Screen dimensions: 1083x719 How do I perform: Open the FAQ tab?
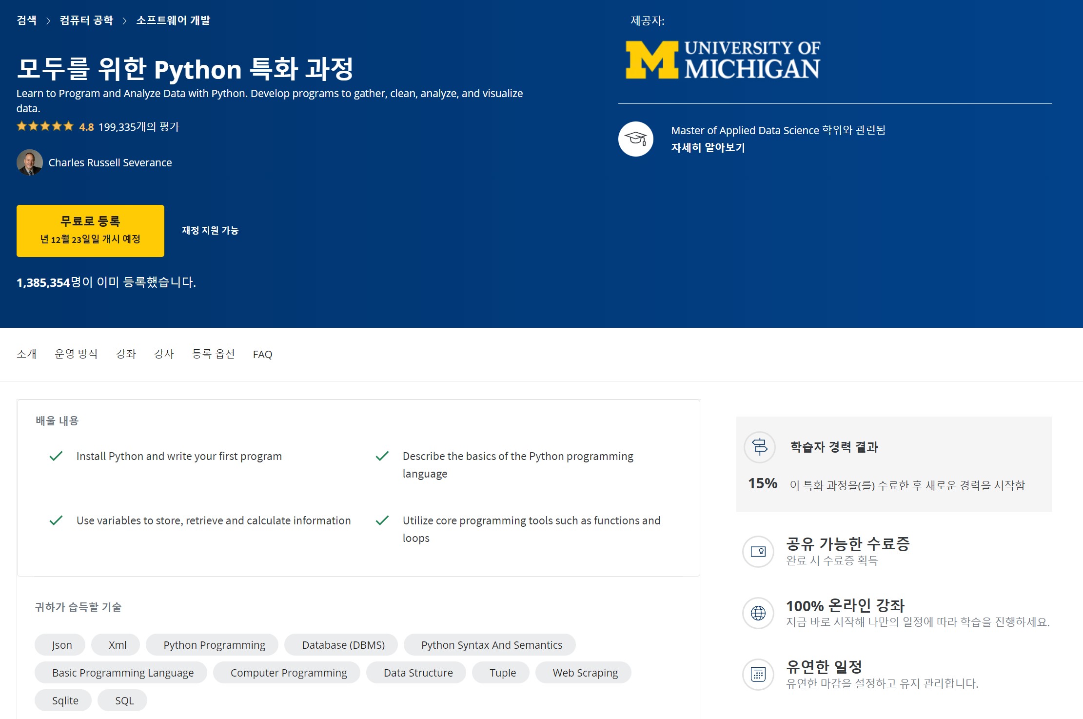262,354
